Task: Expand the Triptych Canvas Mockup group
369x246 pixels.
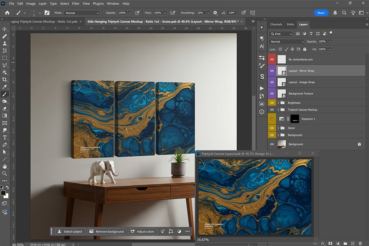Action: click(278, 110)
